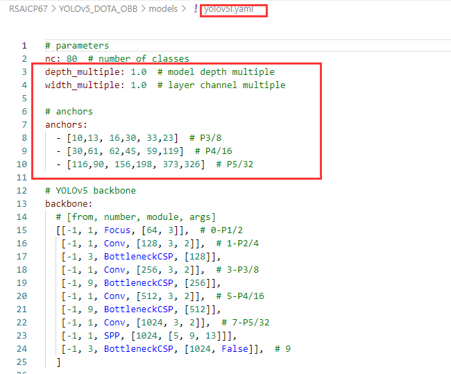
Task: Click the 'backbone:' key
Action: tap(69, 204)
